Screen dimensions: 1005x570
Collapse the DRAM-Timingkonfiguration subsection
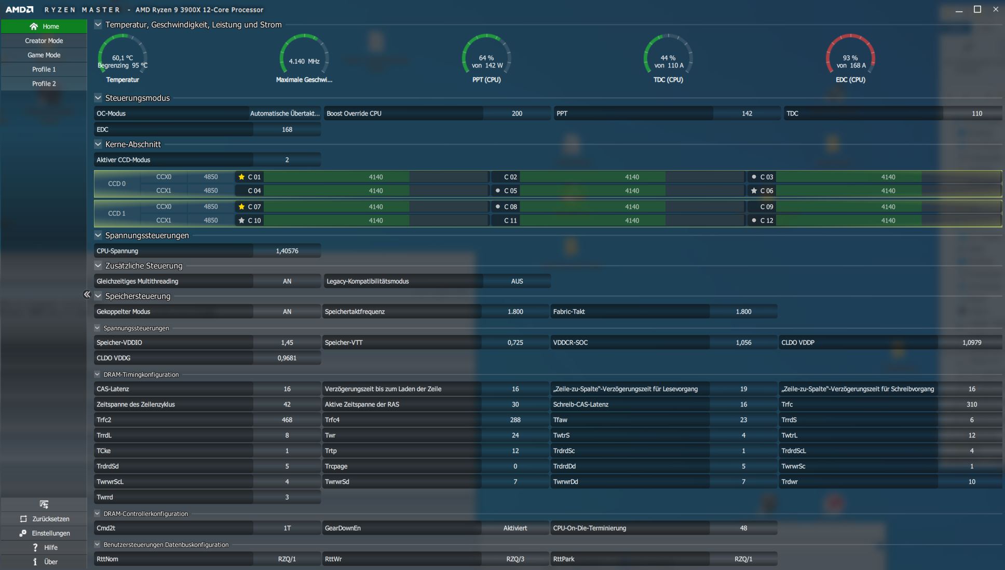coord(97,374)
